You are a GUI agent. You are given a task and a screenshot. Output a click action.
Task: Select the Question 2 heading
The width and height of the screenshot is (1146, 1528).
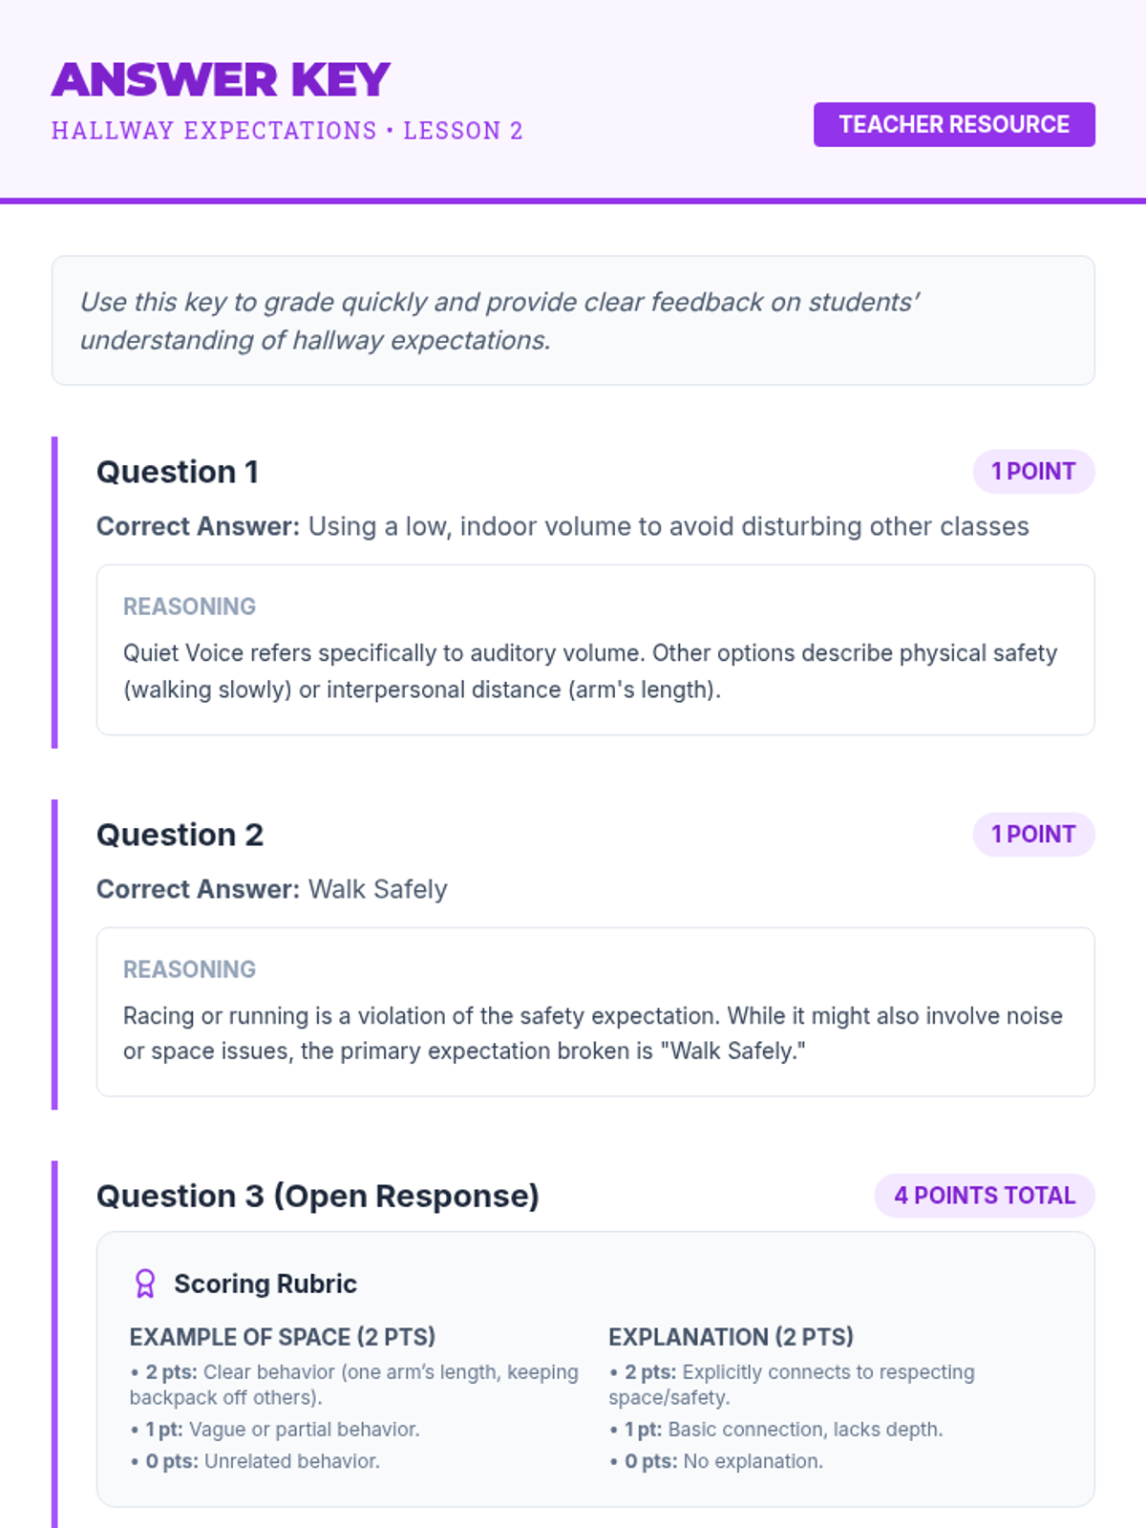coord(180,835)
